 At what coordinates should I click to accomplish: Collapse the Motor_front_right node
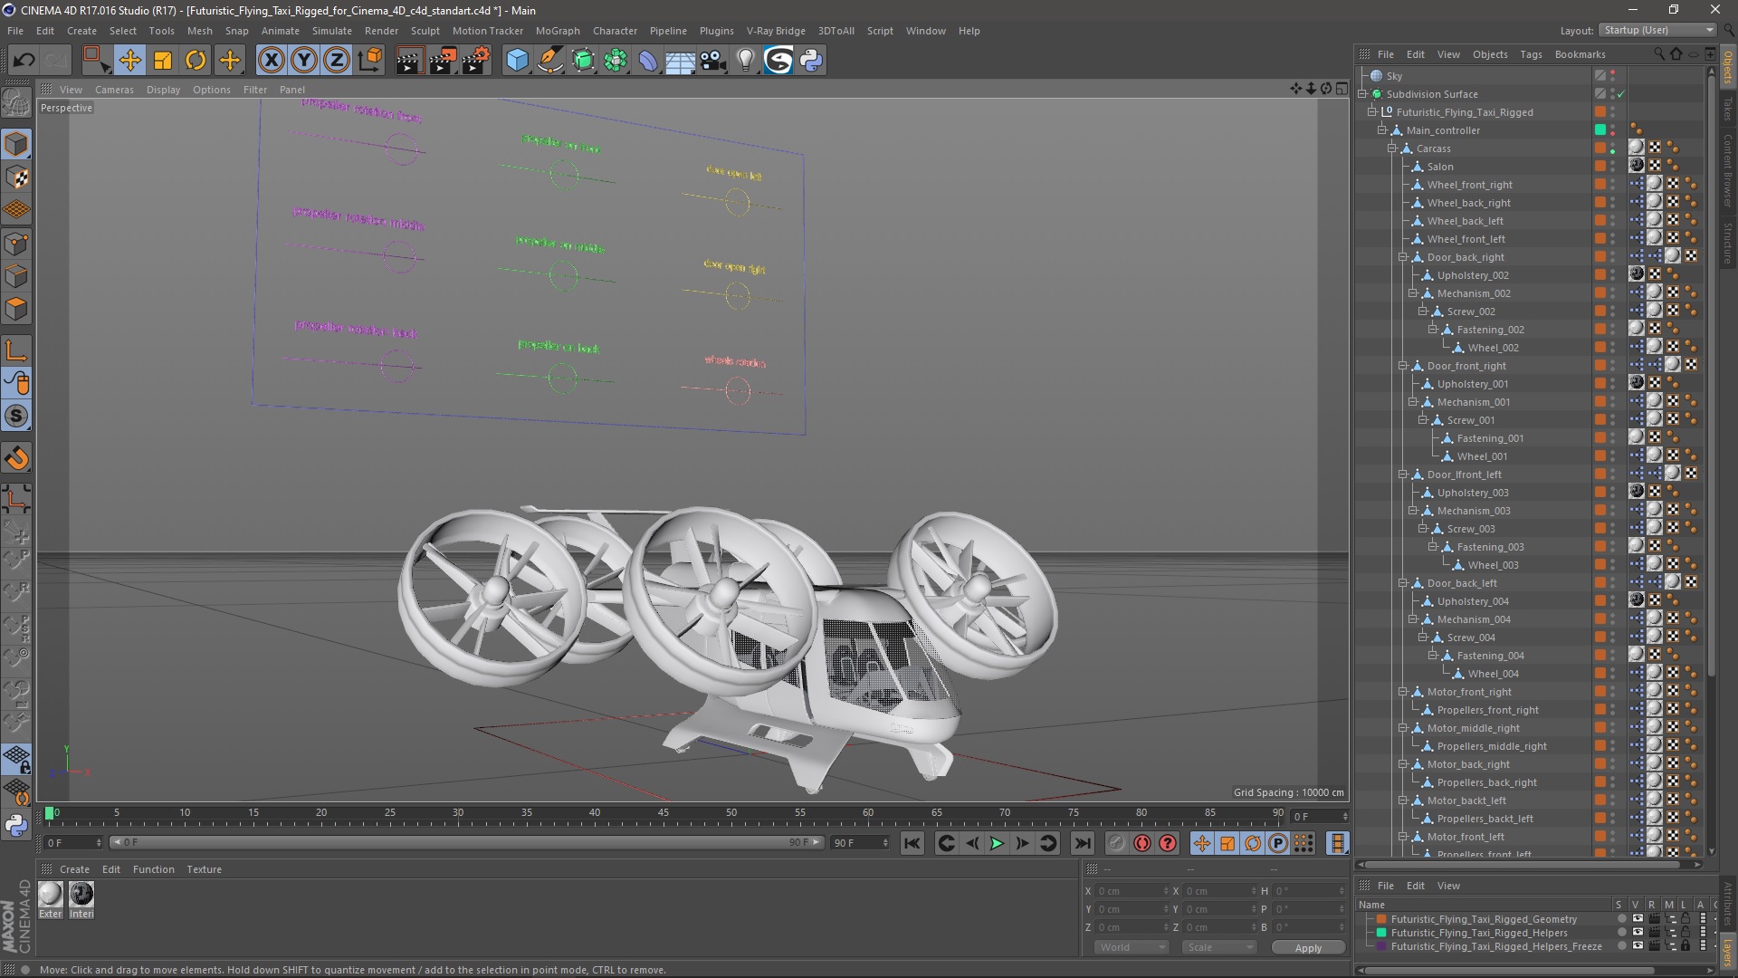click(x=1402, y=692)
